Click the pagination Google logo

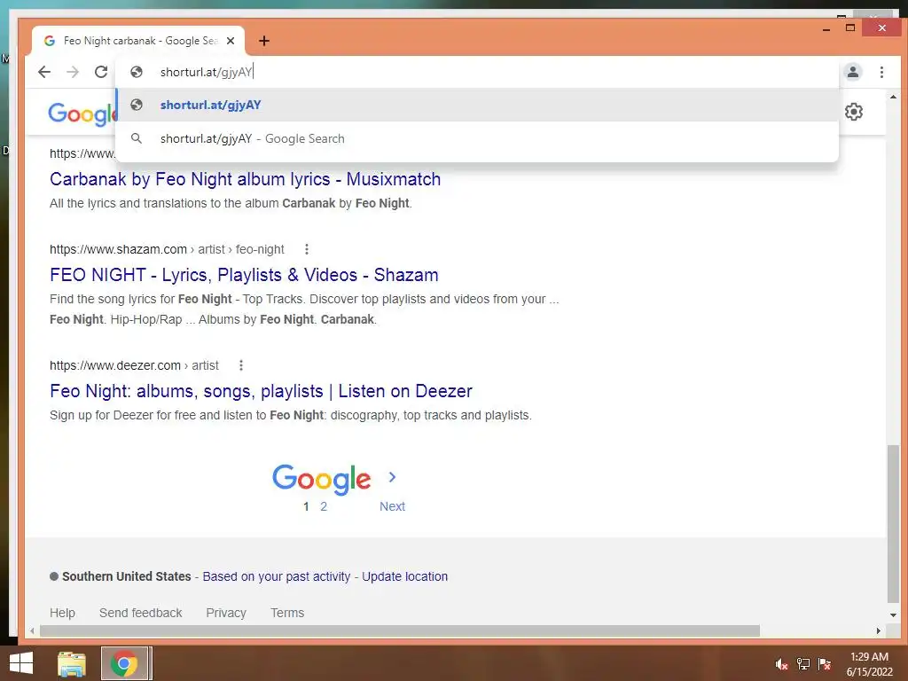[x=321, y=479]
